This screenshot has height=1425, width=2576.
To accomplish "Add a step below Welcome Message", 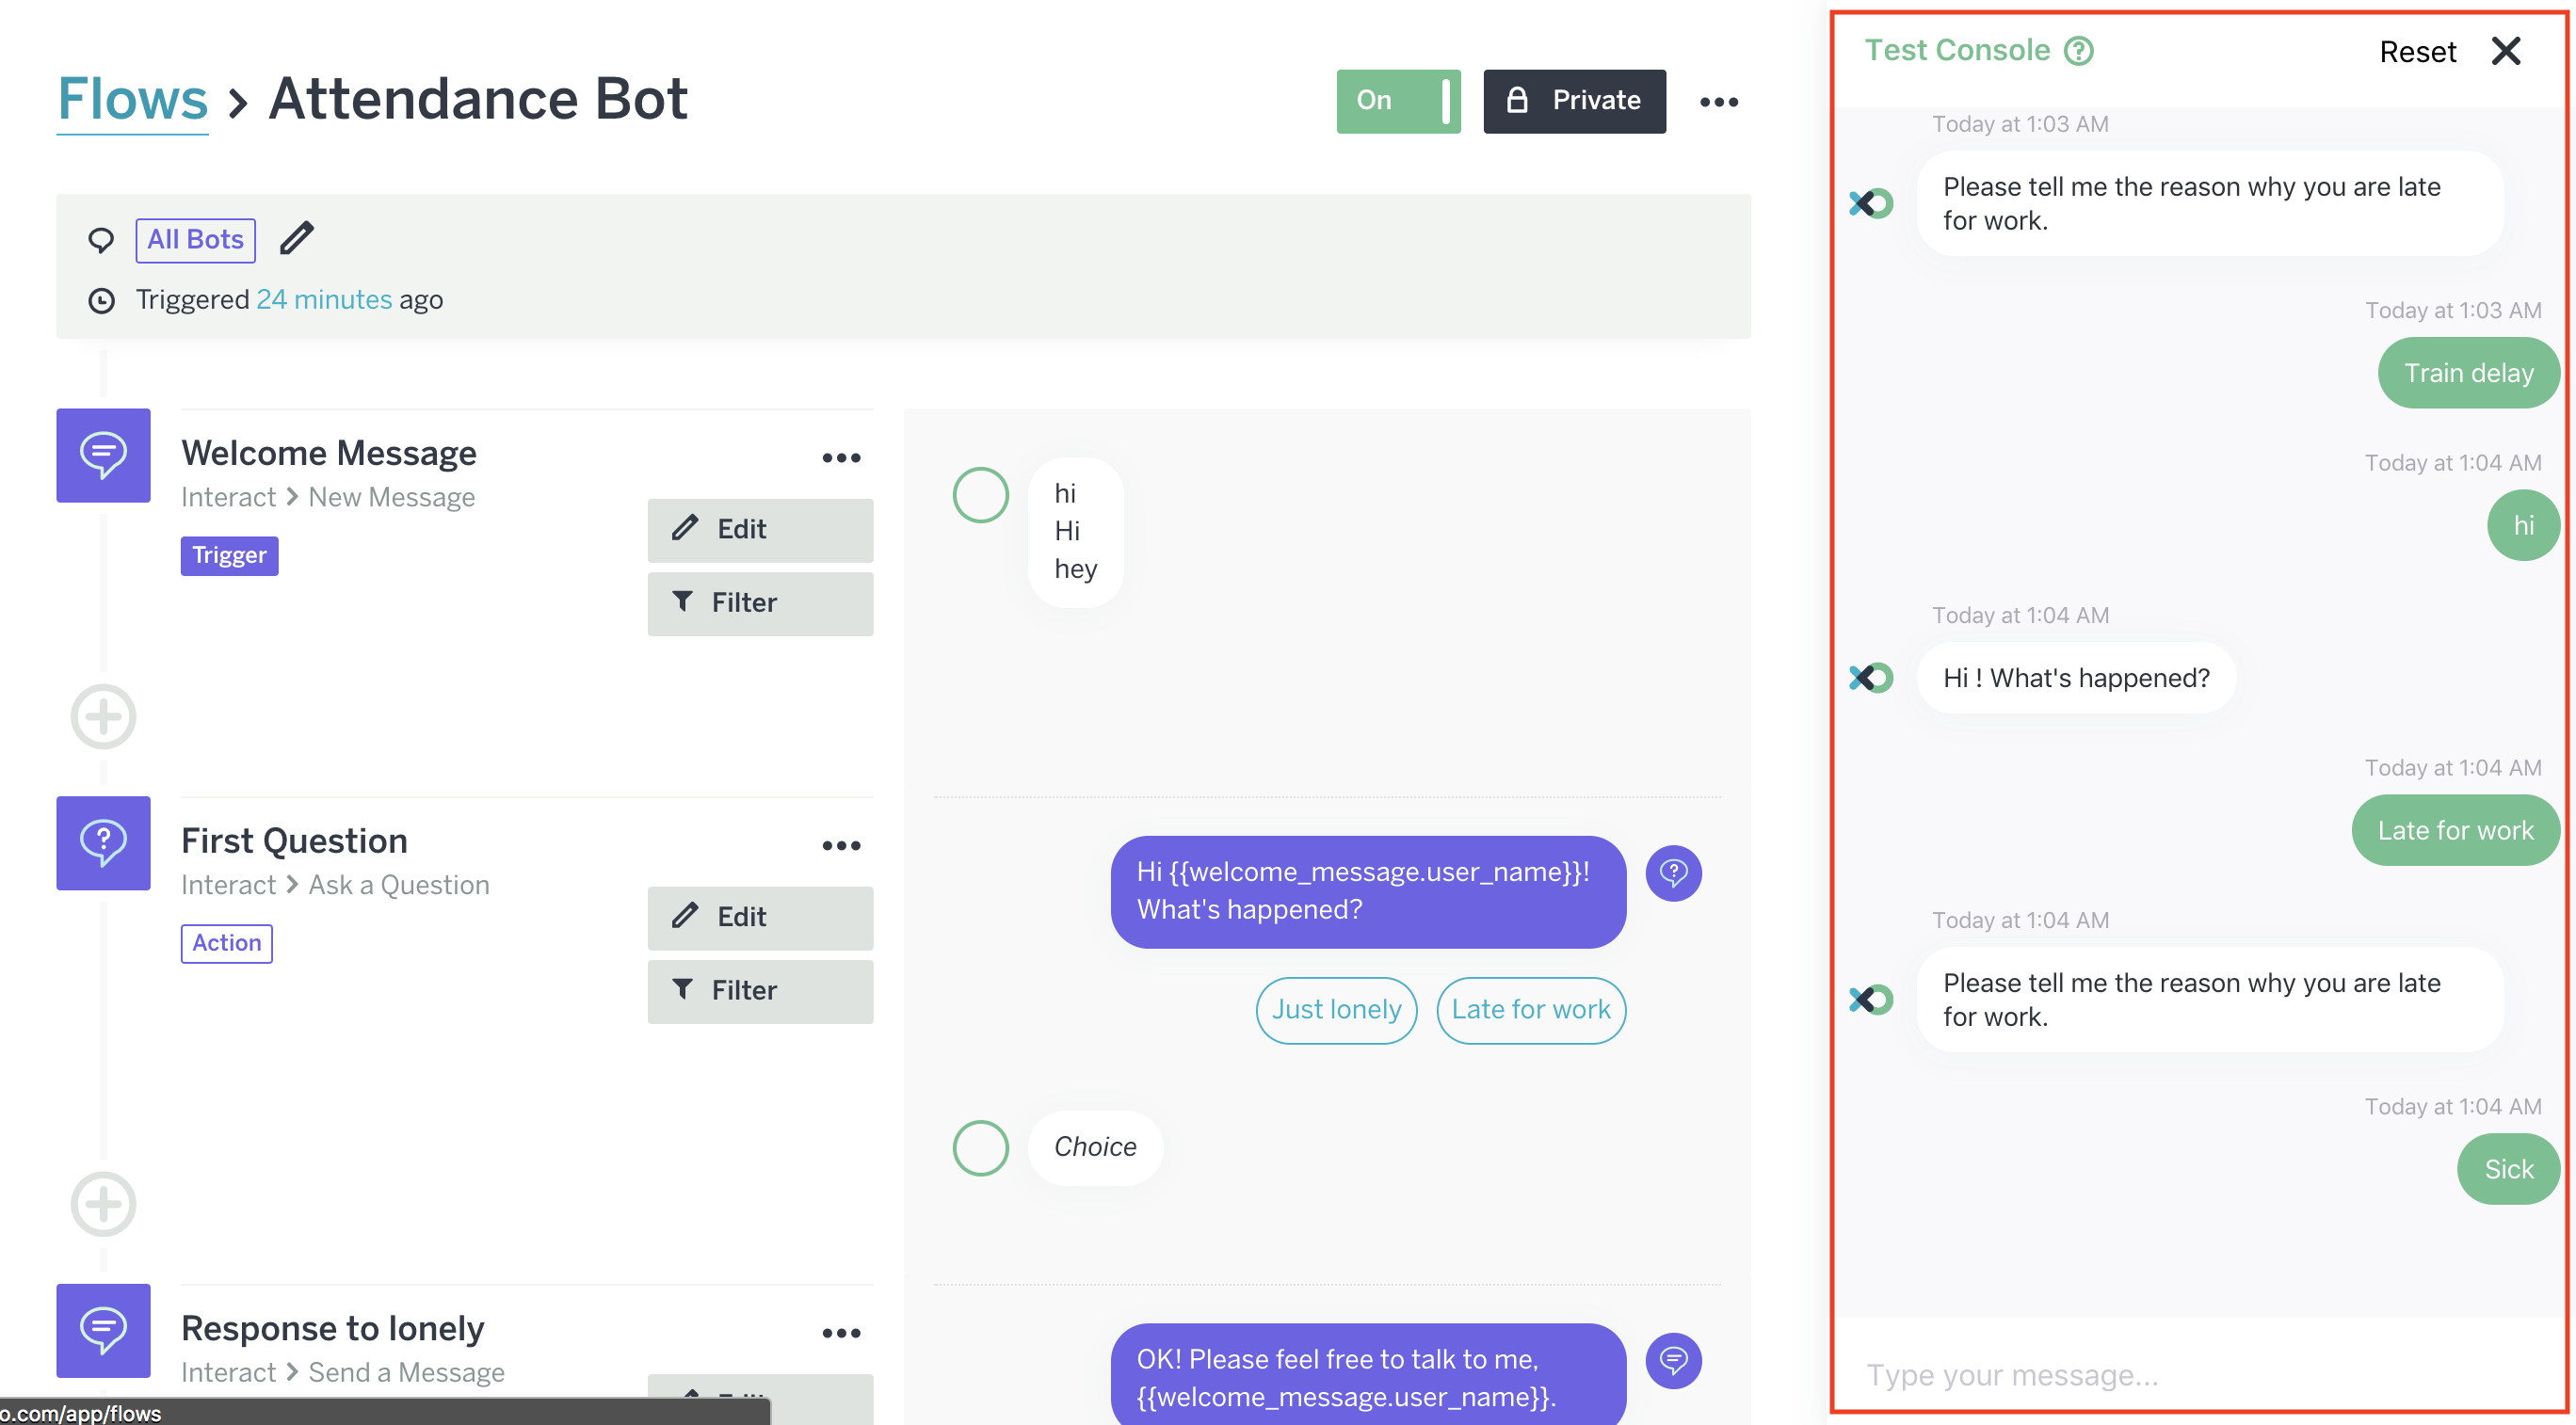I will 103,716.
